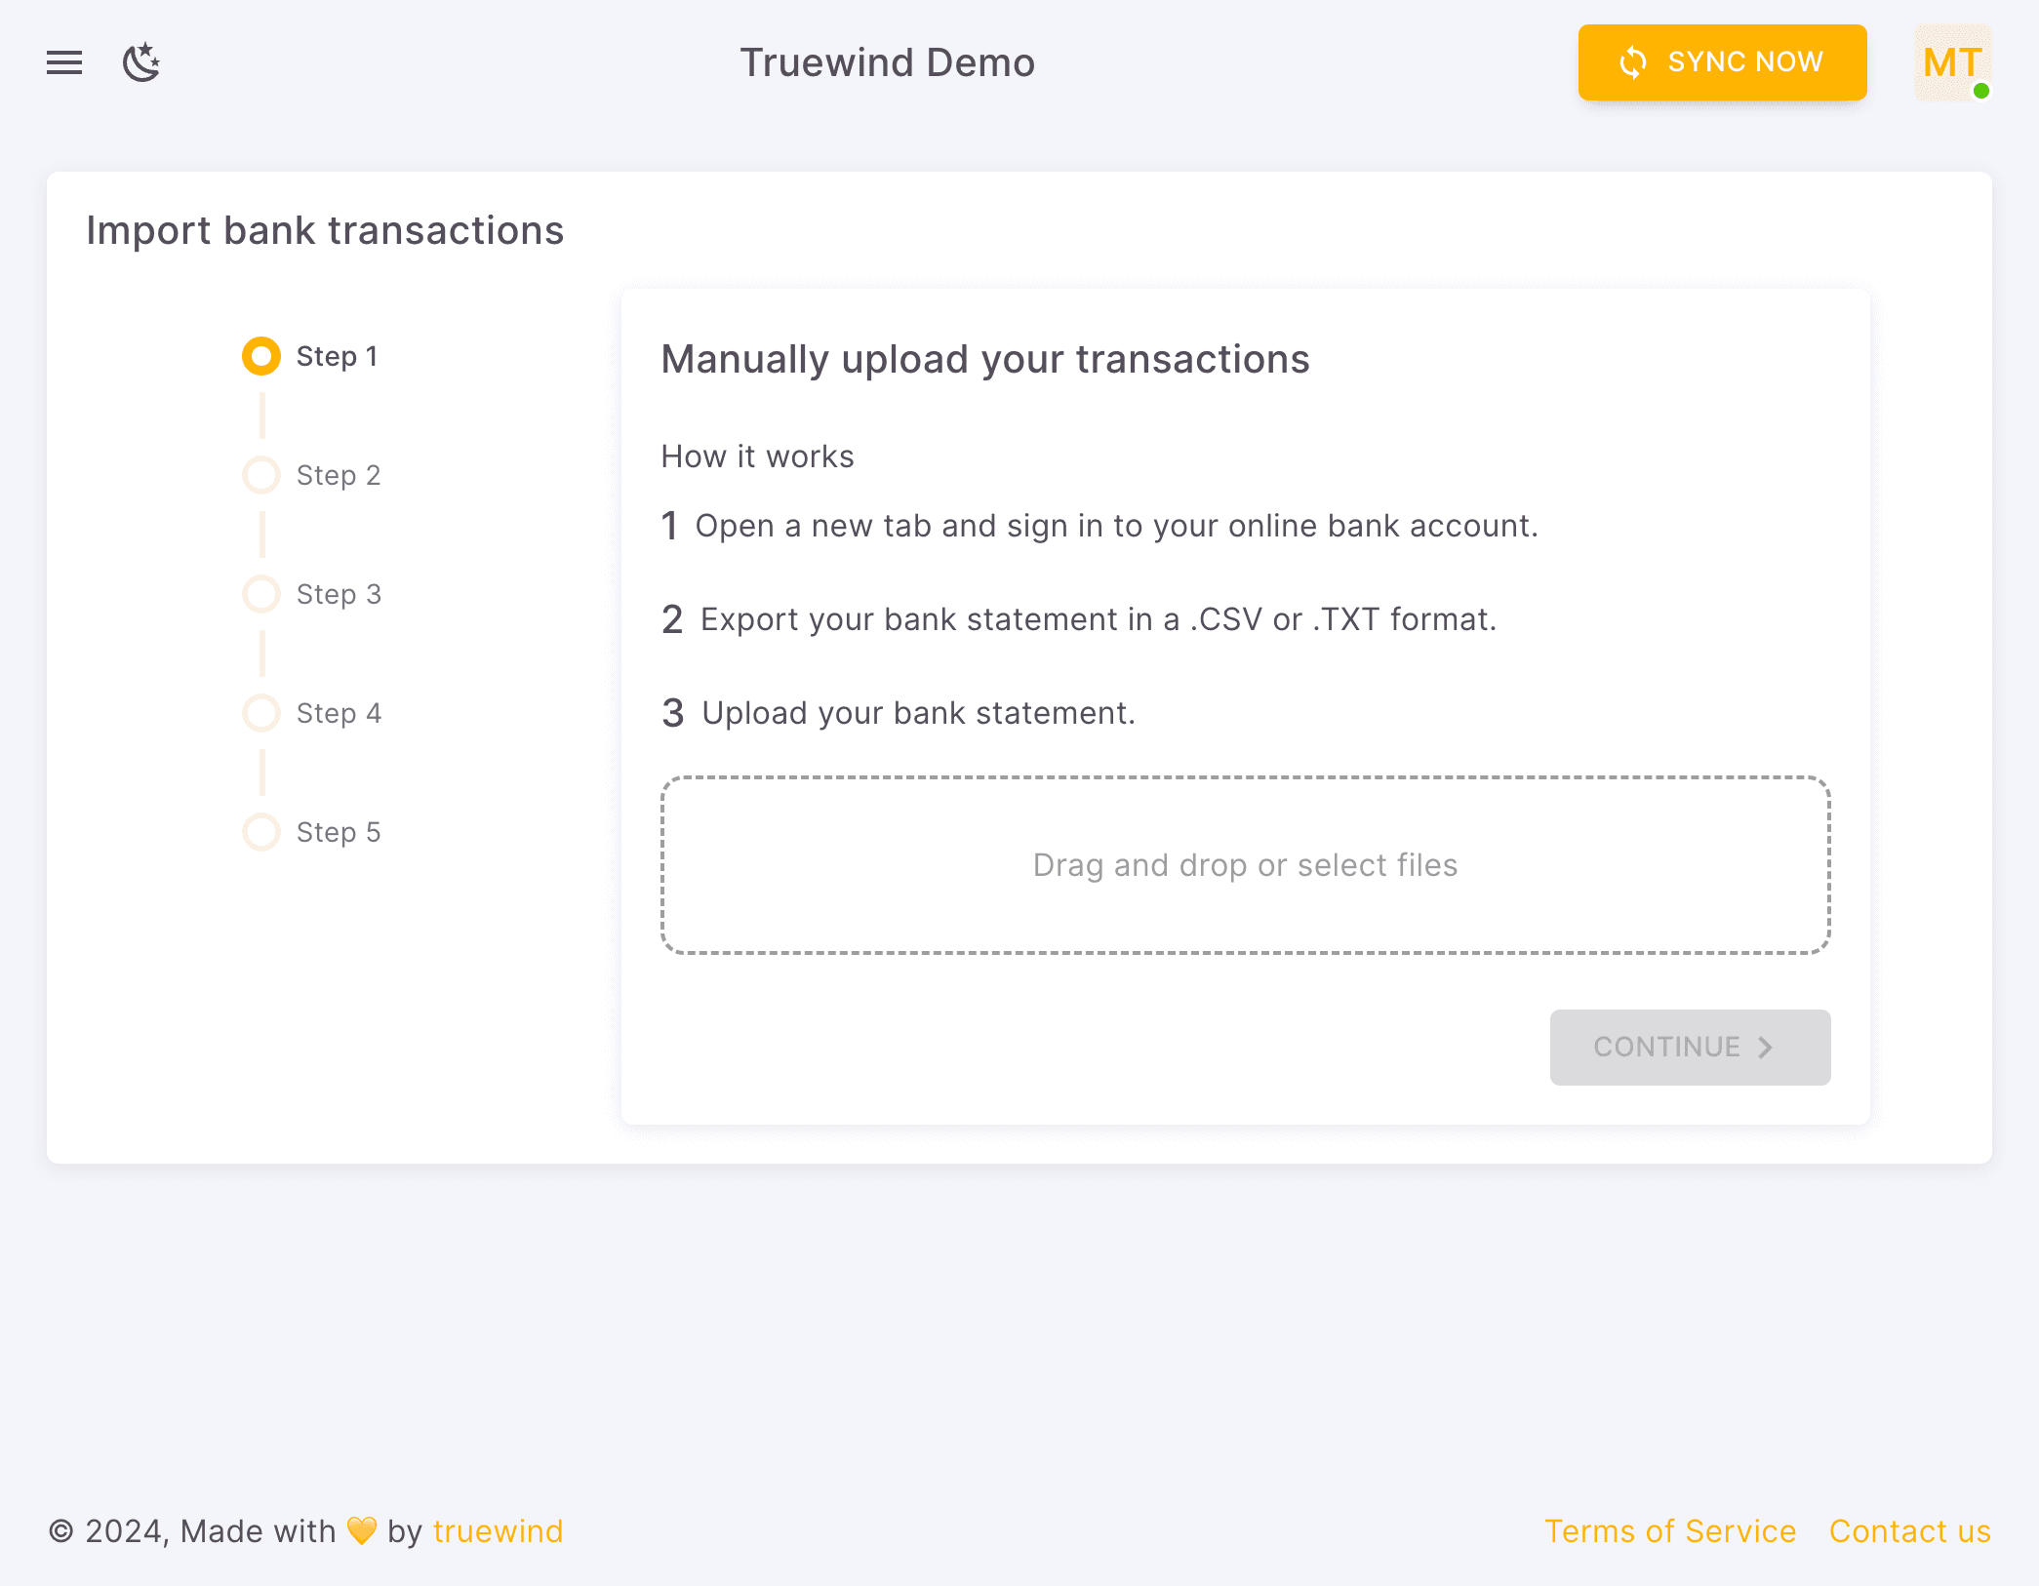Click the sync refresh icon in Sync Now
2039x1586 pixels.
(x=1632, y=62)
